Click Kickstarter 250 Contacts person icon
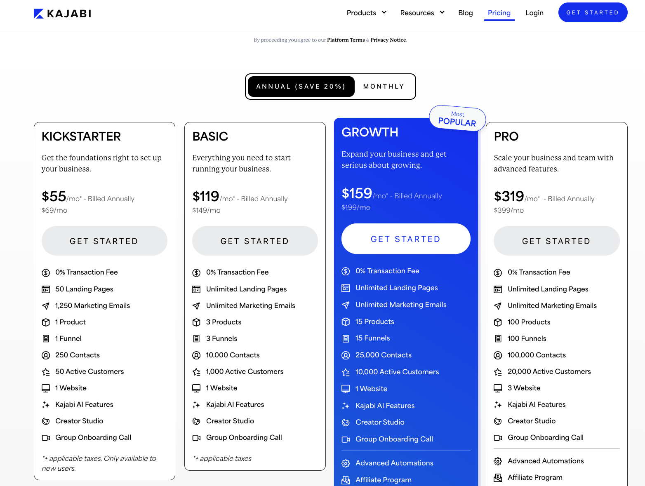This screenshot has height=486, width=645. 46,355
